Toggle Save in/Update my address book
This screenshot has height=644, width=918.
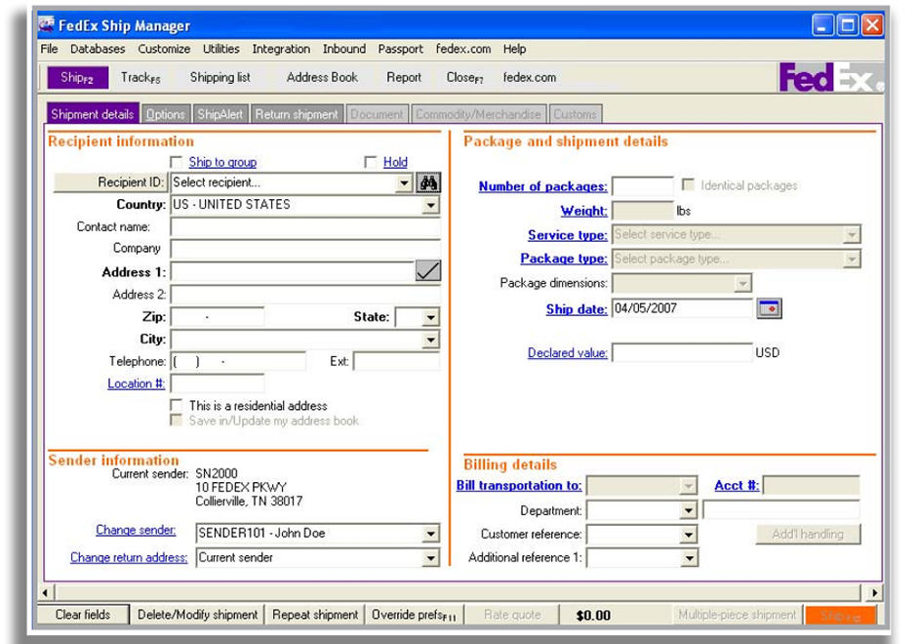pos(176,421)
